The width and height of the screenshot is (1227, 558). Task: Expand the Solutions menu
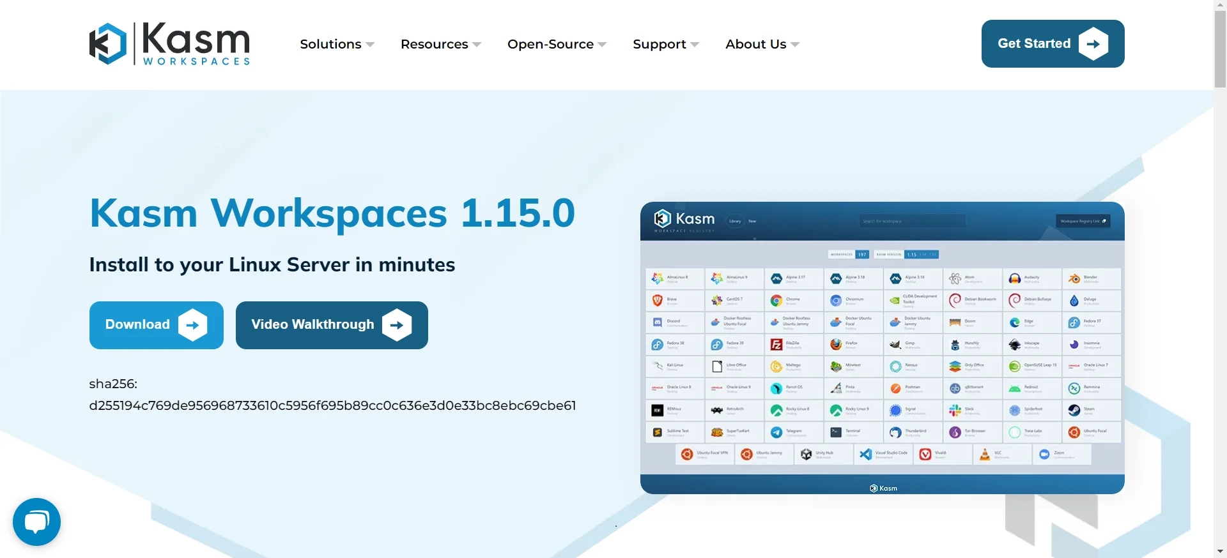(x=337, y=44)
